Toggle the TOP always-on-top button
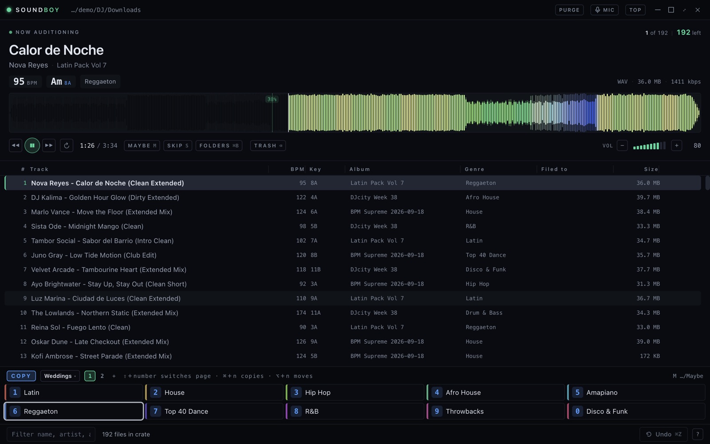 pos(635,10)
